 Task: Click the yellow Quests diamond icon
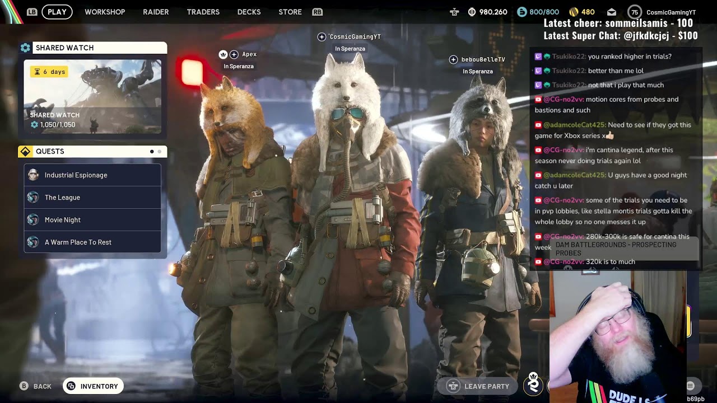click(x=25, y=152)
